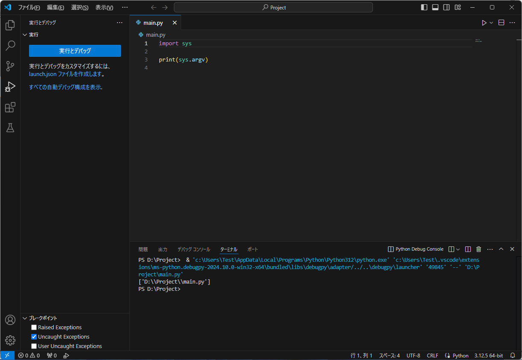The image size is (522, 360).
Task: Click the notifications bell in status bar
Action: point(512,355)
